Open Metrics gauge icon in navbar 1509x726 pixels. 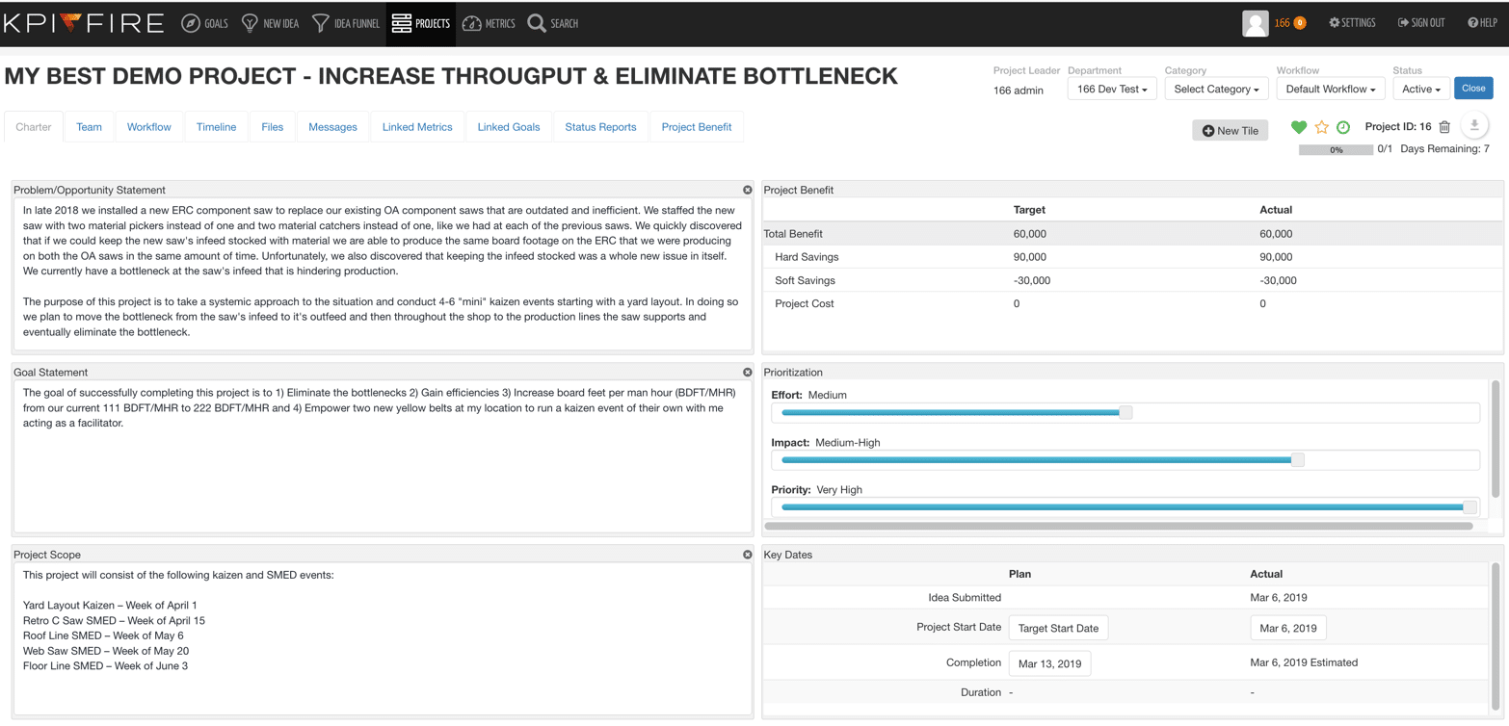click(x=471, y=23)
